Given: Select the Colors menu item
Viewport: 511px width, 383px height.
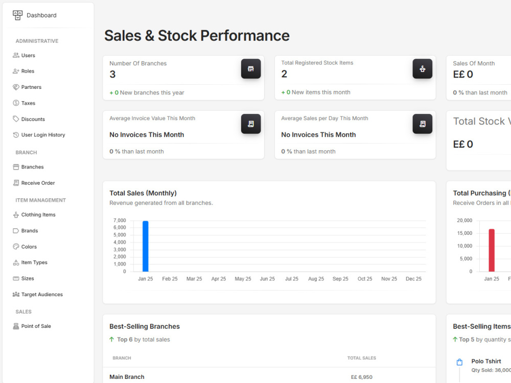Looking at the screenshot, I should click(x=25, y=247).
